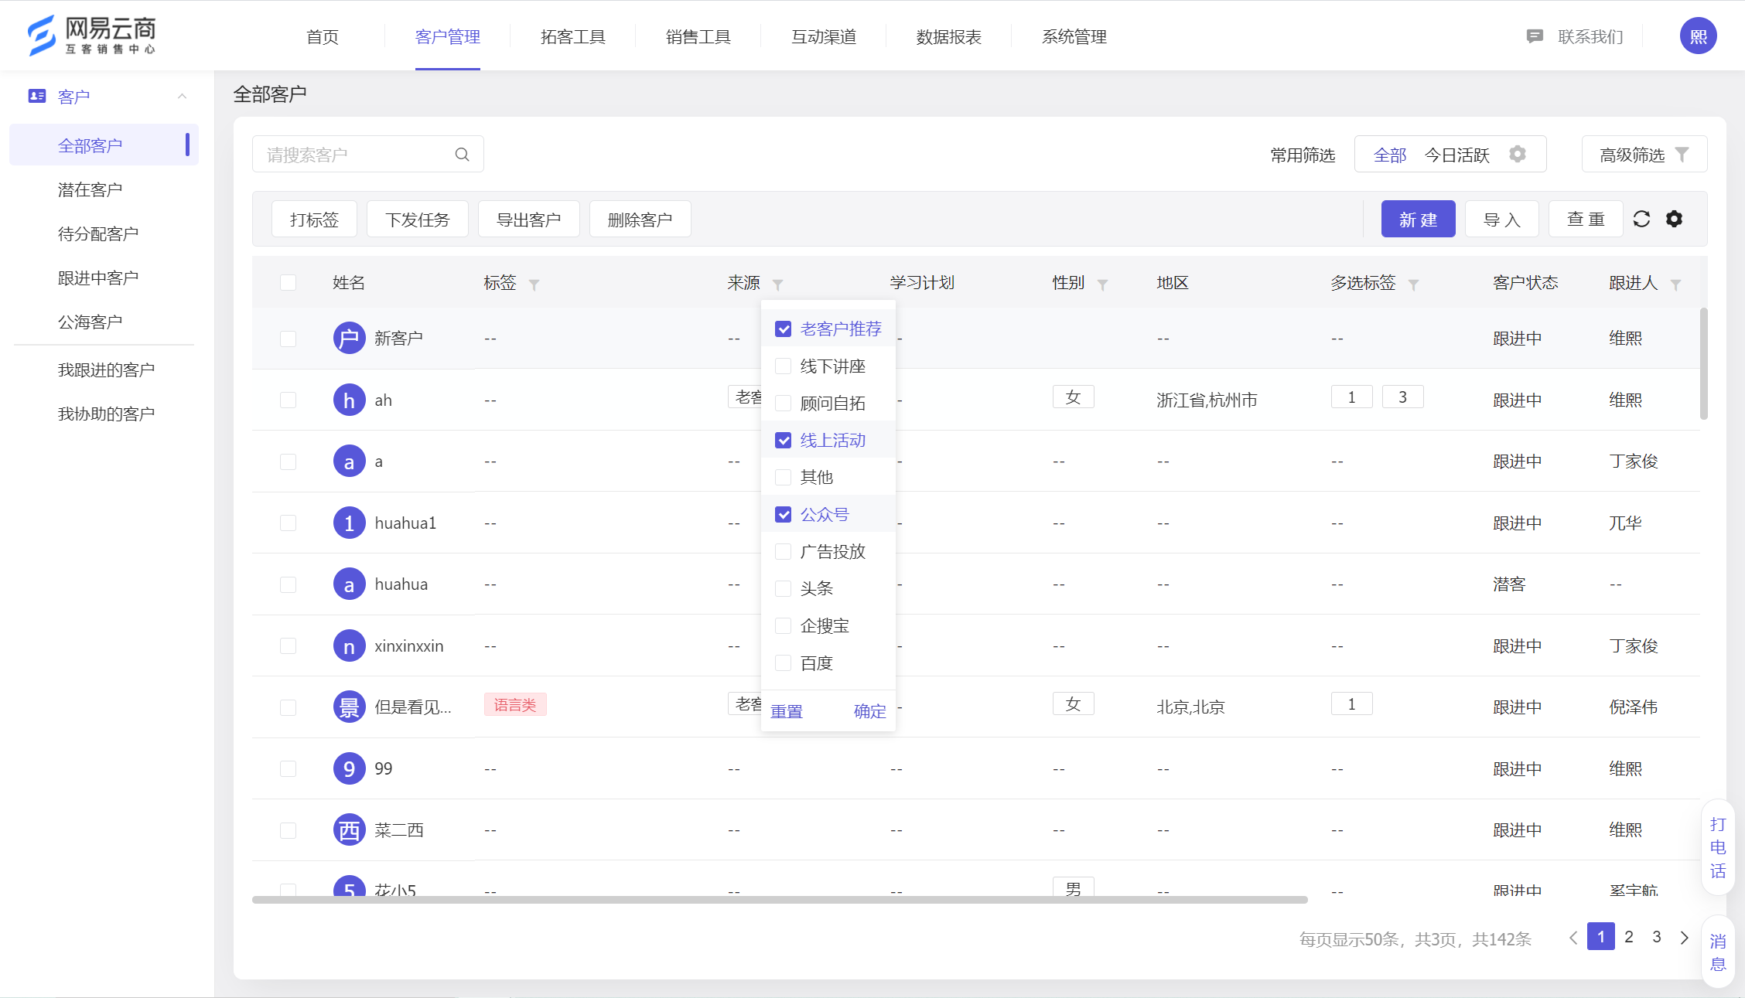The width and height of the screenshot is (1745, 998).
Task: Check 百度 source filter
Action: tap(784, 662)
